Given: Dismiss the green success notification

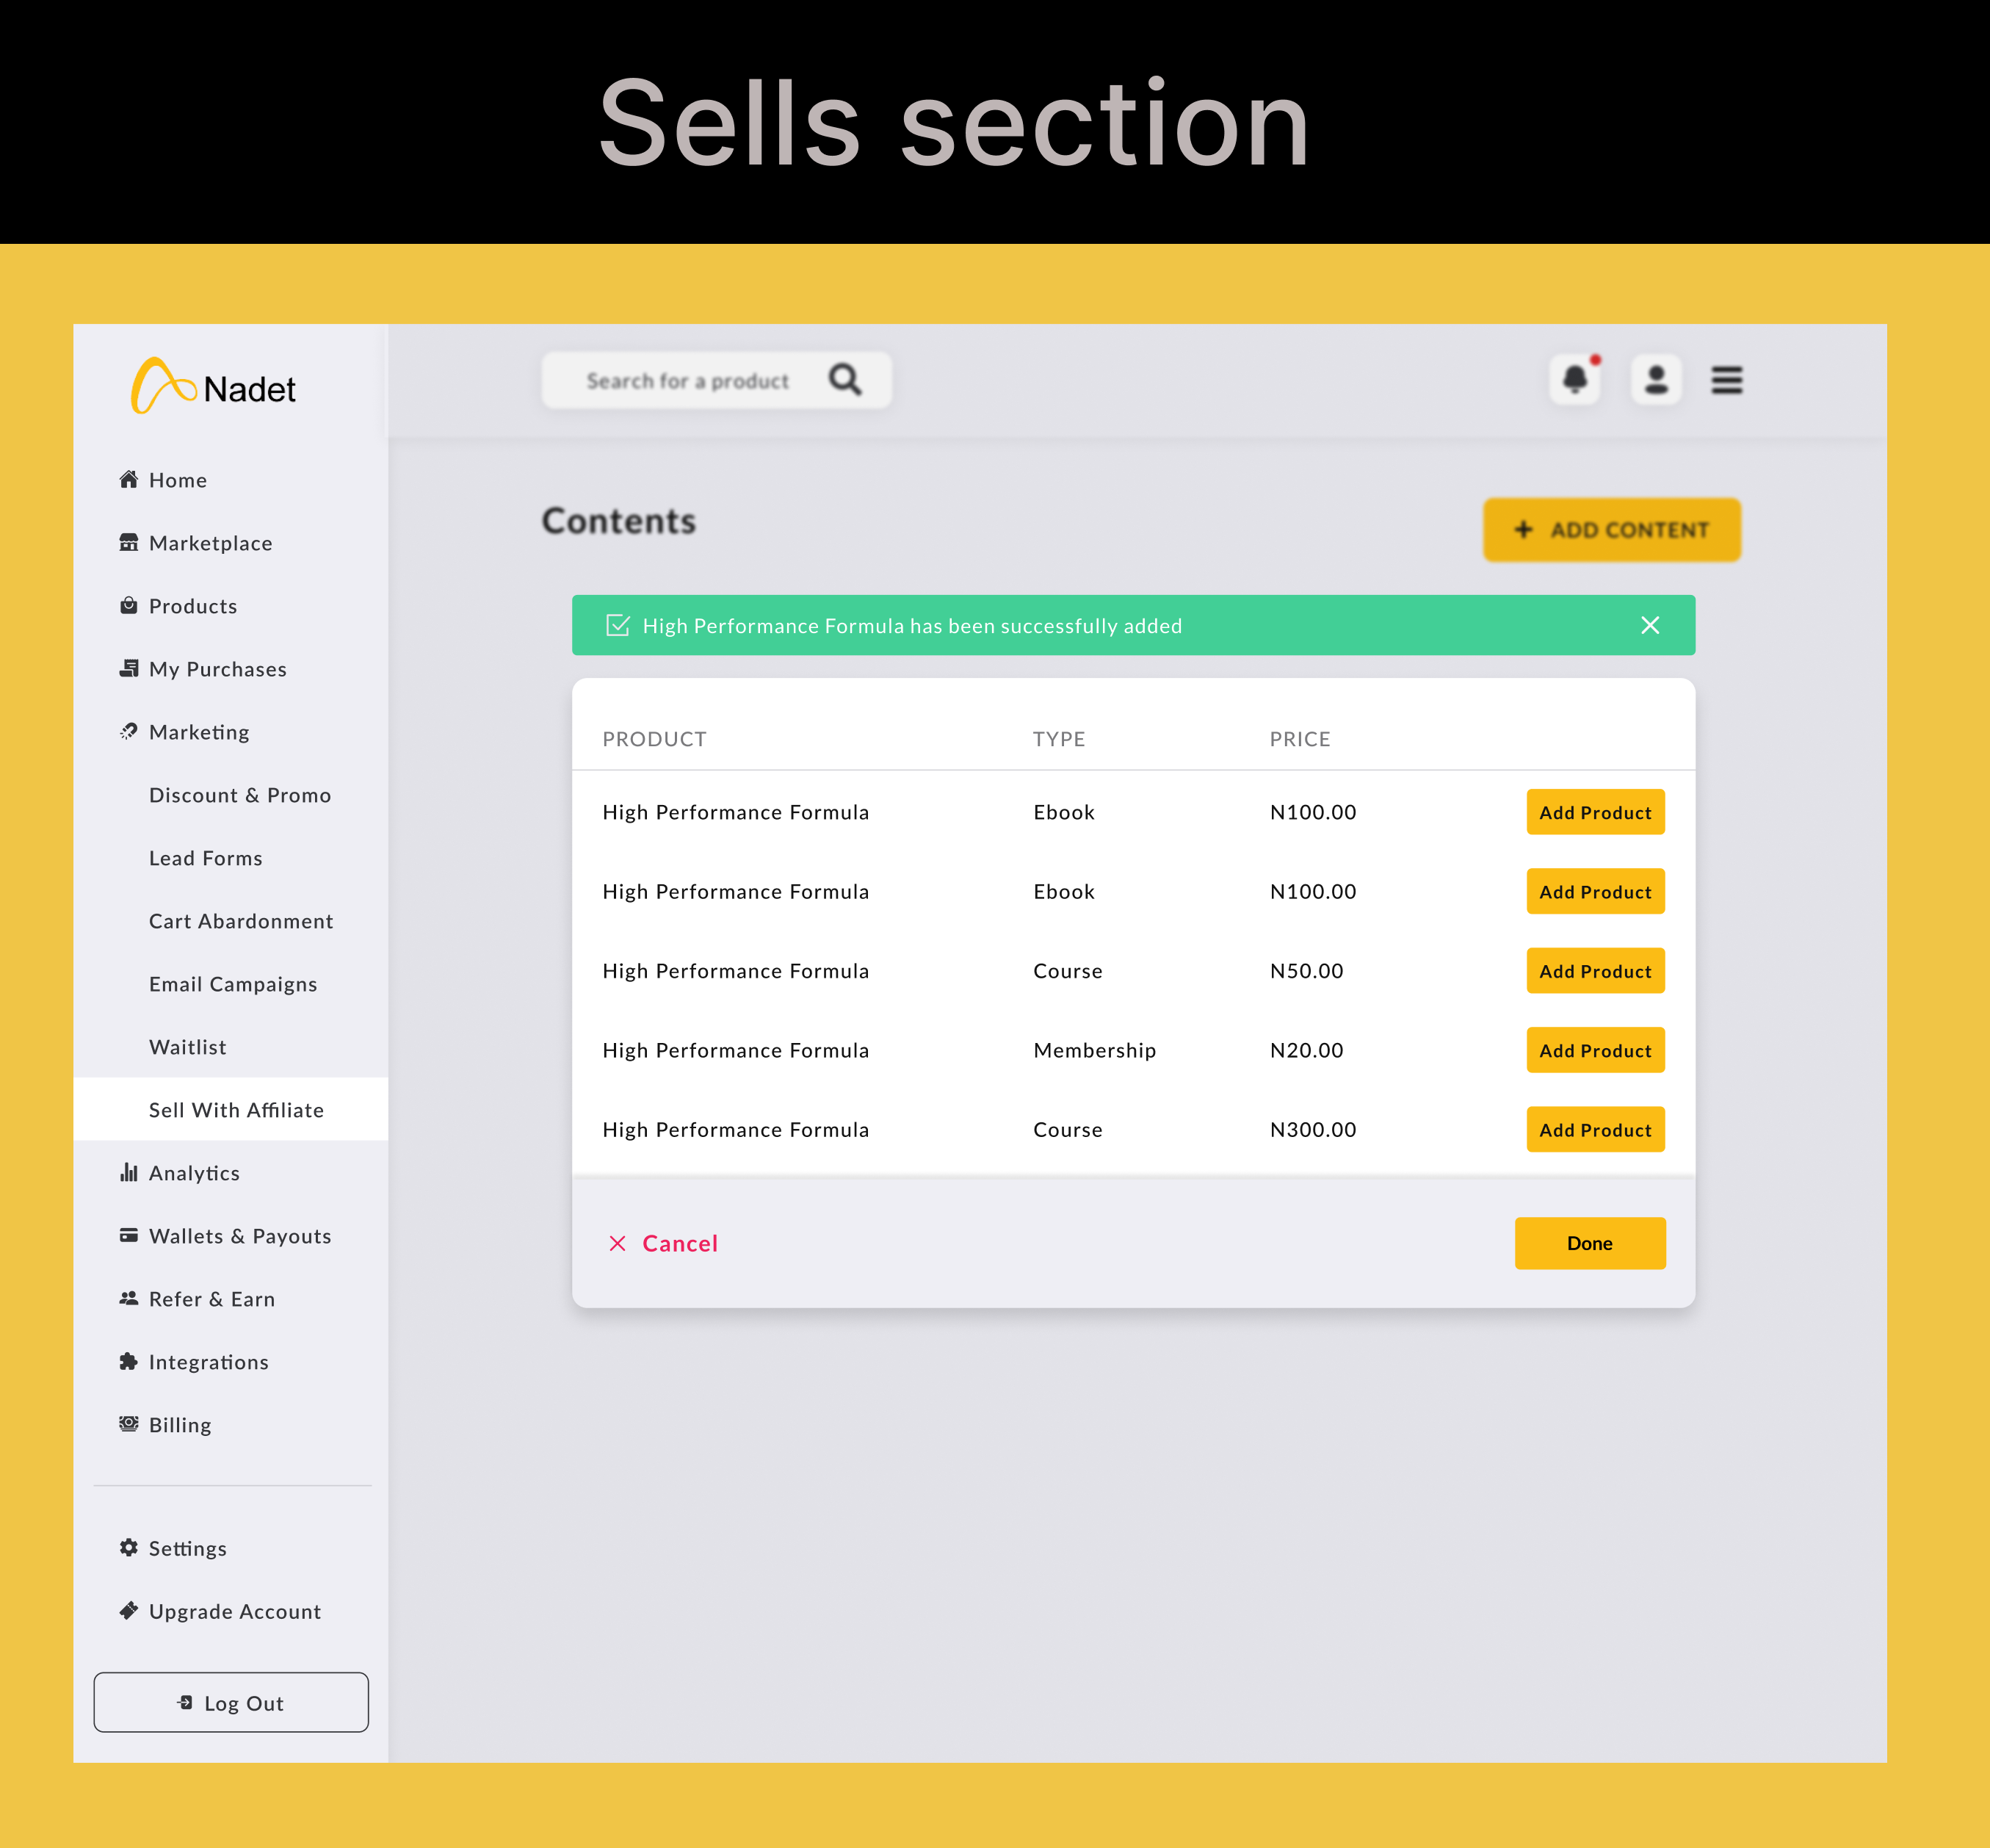Looking at the screenshot, I should pos(1650,625).
